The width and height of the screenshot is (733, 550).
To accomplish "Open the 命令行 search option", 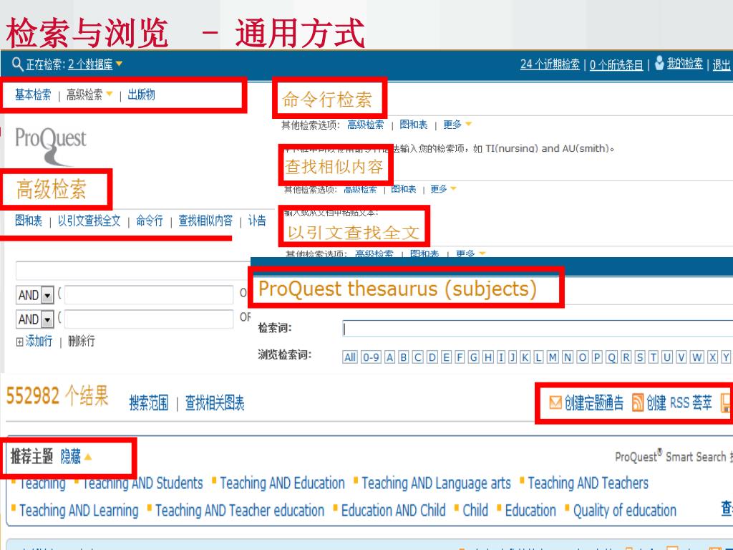I will [x=150, y=221].
